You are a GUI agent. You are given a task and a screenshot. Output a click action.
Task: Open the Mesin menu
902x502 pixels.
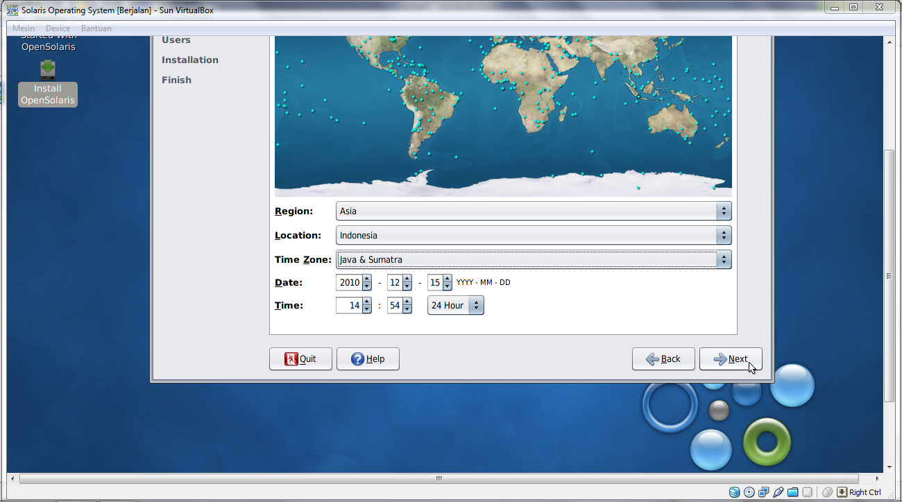click(24, 28)
